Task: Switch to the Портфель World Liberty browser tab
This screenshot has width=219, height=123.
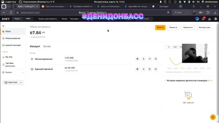Action: 82,6
